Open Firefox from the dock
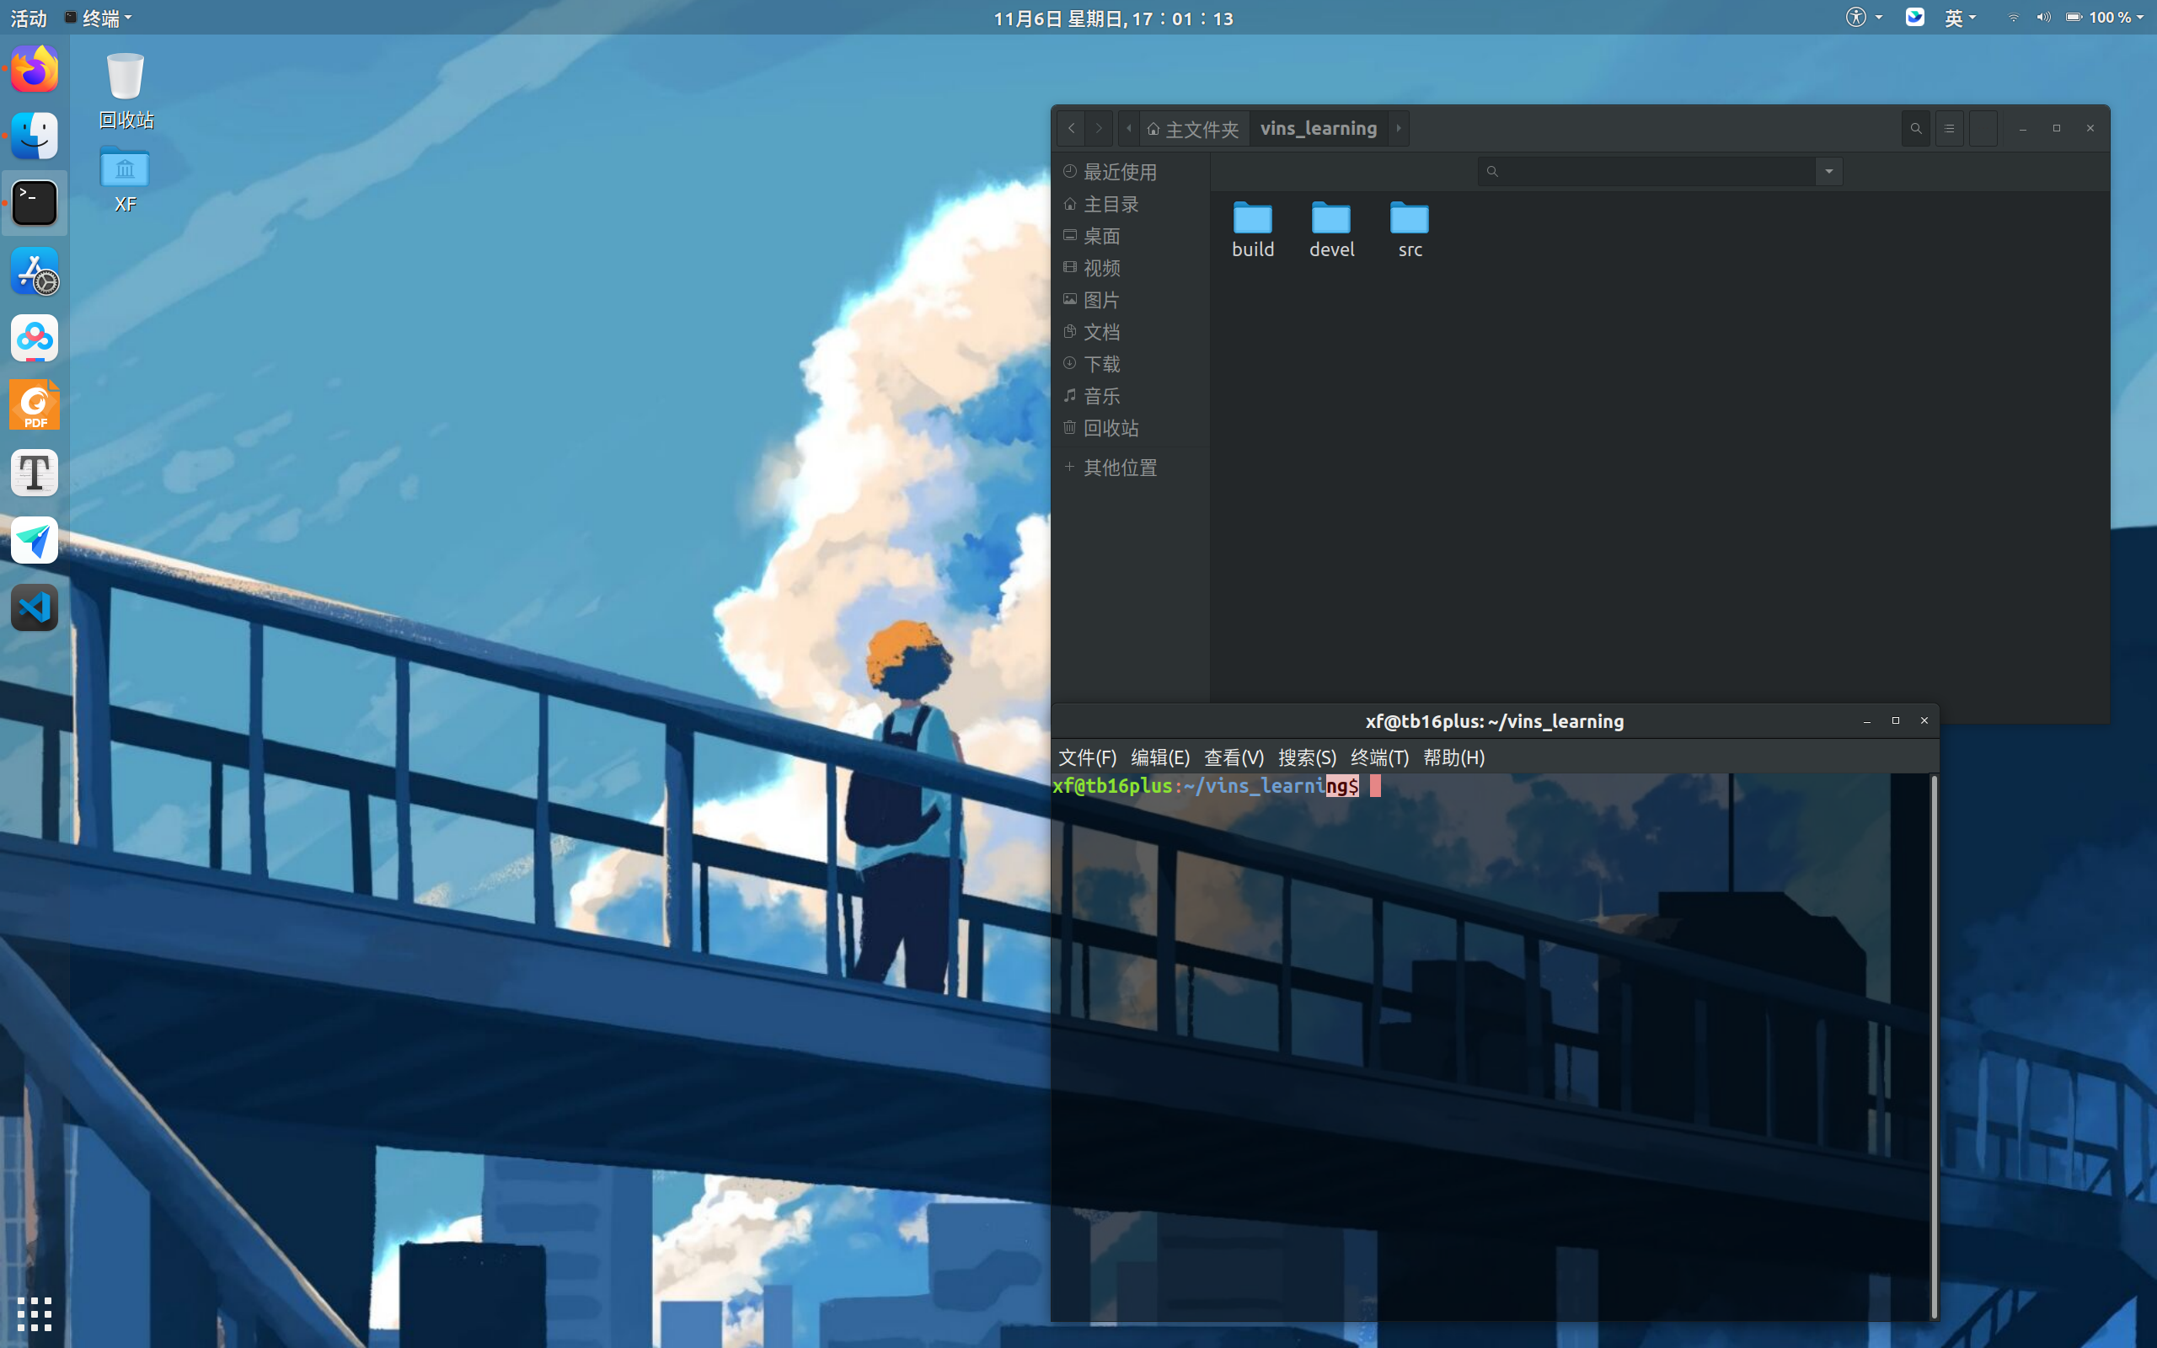Viewport: 2157px width, 1348px height. click(35, 70)
